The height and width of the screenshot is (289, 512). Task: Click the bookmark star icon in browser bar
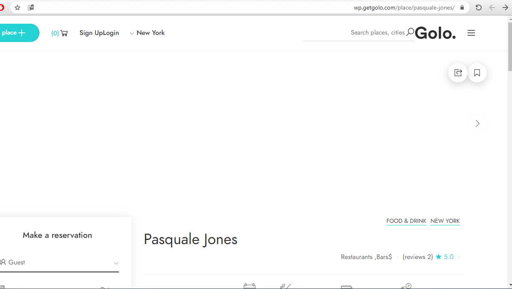pos(17,7)
